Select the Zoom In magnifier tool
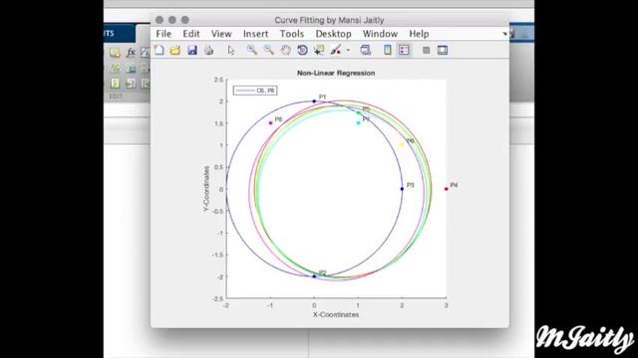 (252, 50)
